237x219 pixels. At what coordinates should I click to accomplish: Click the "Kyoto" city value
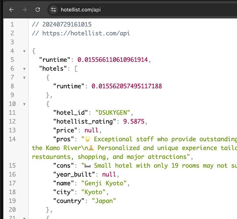click(x=94, y=192)
